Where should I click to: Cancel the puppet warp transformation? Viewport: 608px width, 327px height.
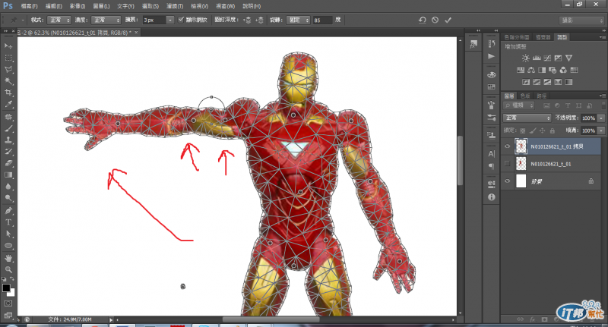tap(435, 19)
